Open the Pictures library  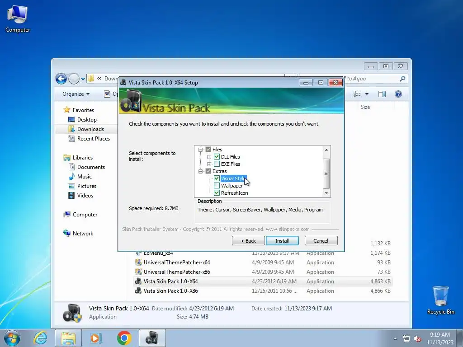(x=86, y=186)
